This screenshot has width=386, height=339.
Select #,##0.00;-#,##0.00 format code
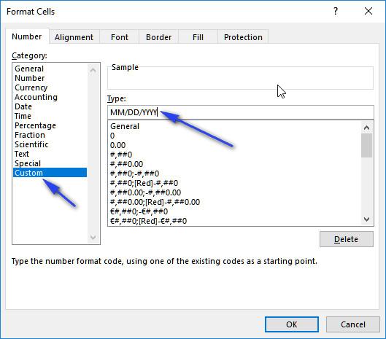click(235, 192)
